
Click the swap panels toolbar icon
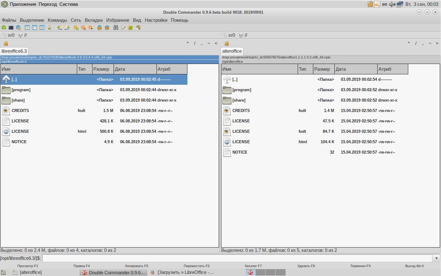point(51,28)
